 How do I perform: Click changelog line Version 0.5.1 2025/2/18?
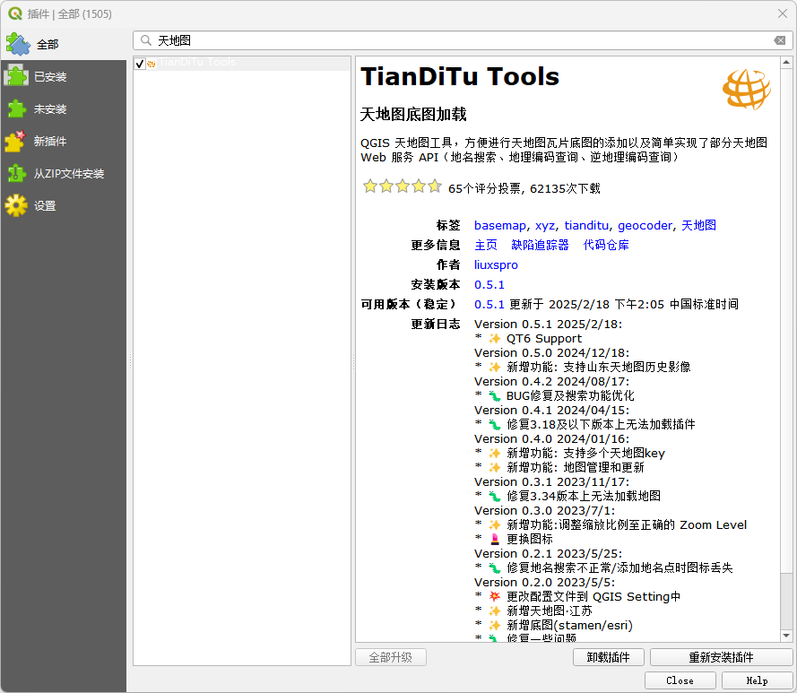(548, 324)
